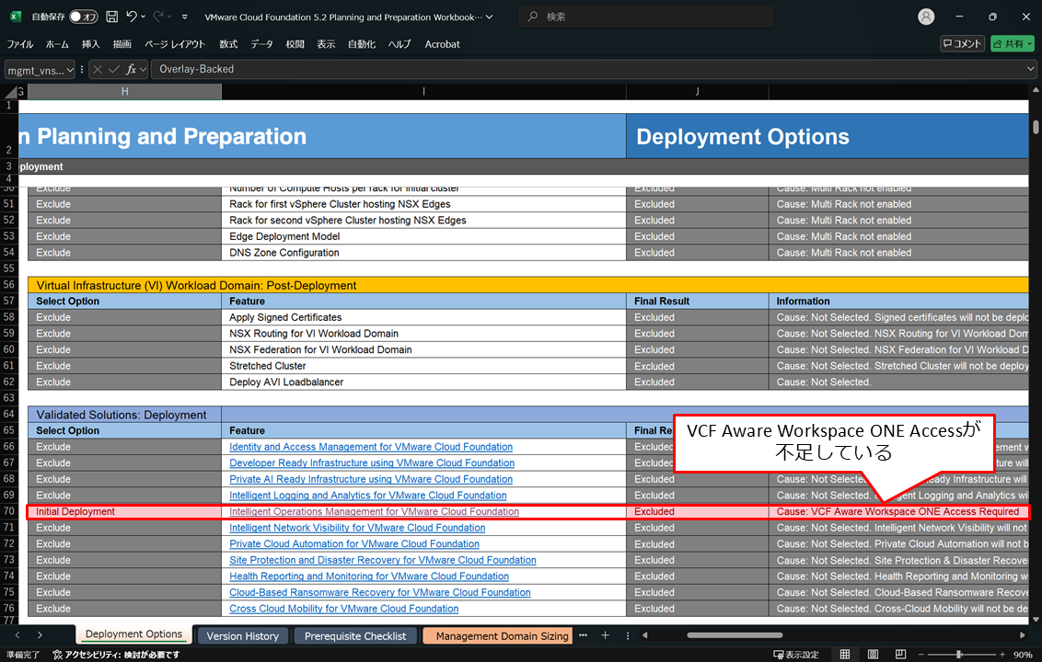Toggle the AutoSave switch
The width and height of the screenshot is (1042, 662).
coord(84,17)
